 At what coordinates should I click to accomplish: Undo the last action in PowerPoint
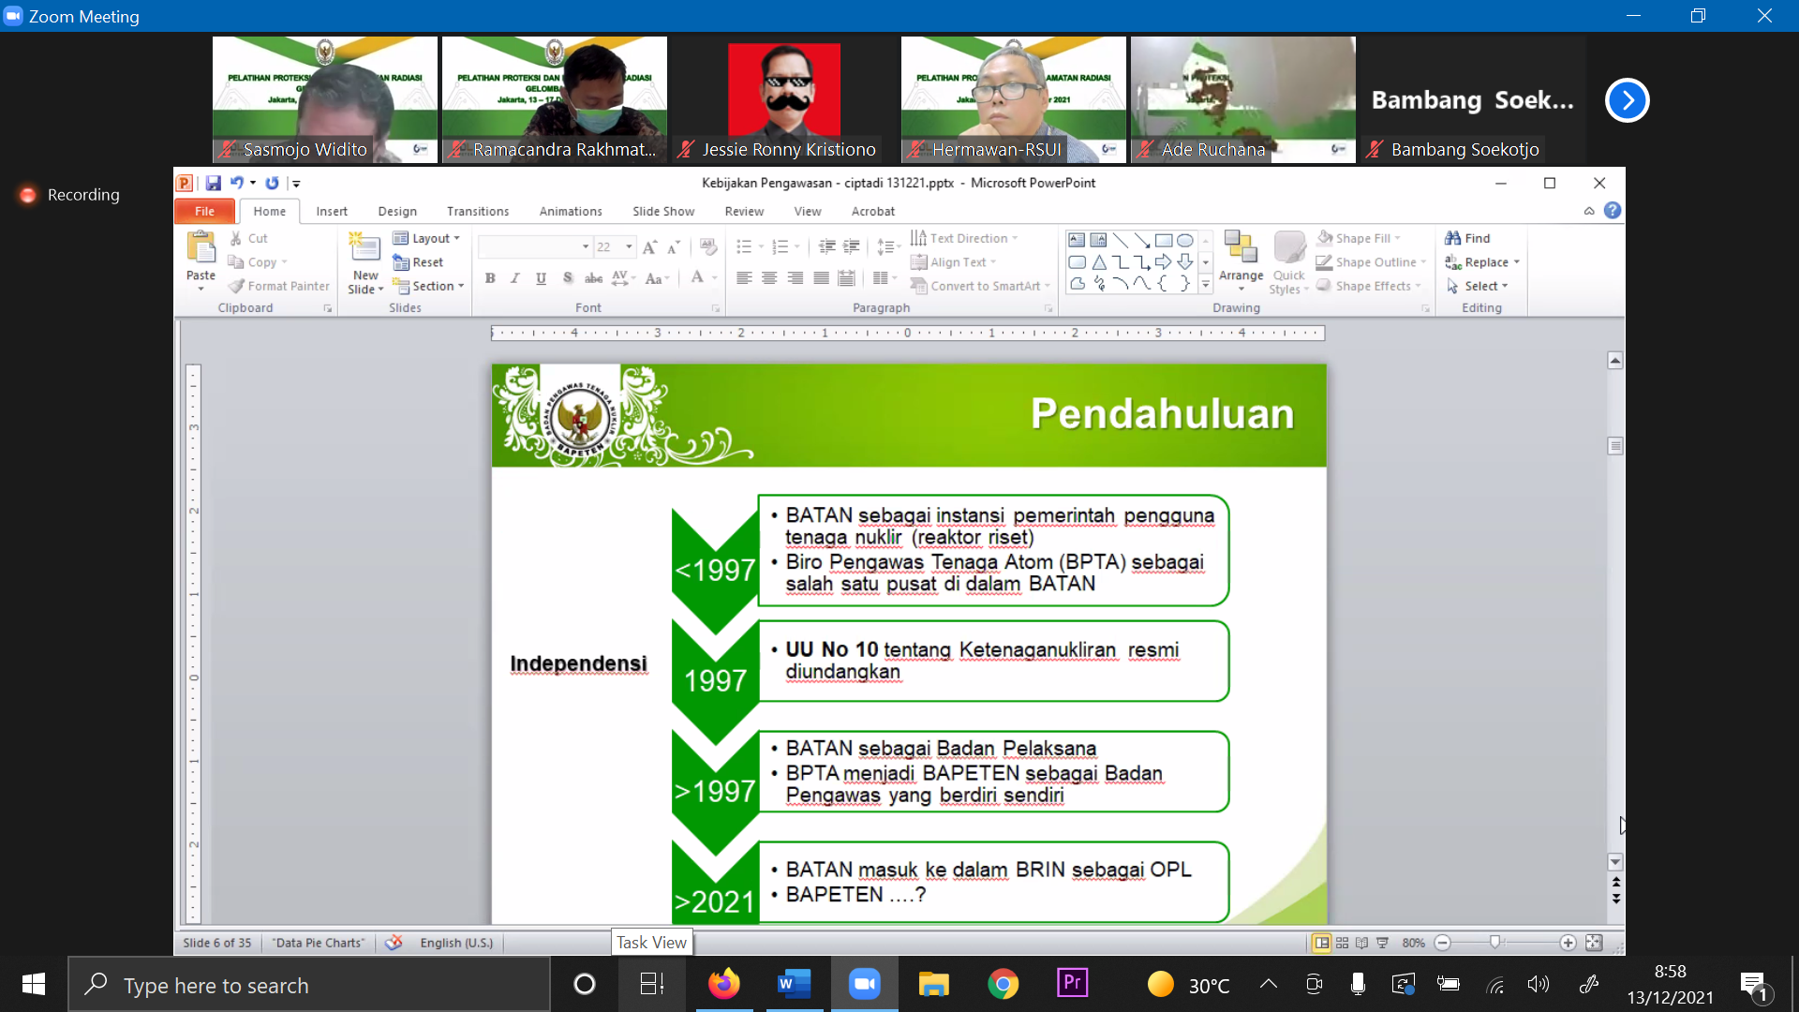(x=237, y=183)
